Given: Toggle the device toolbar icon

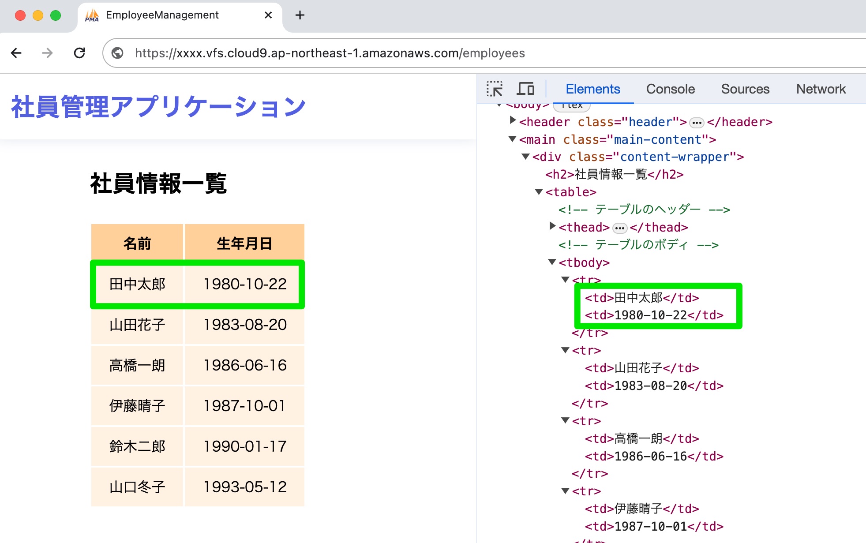Looking at the screenshot, I should tap(525, 89).
